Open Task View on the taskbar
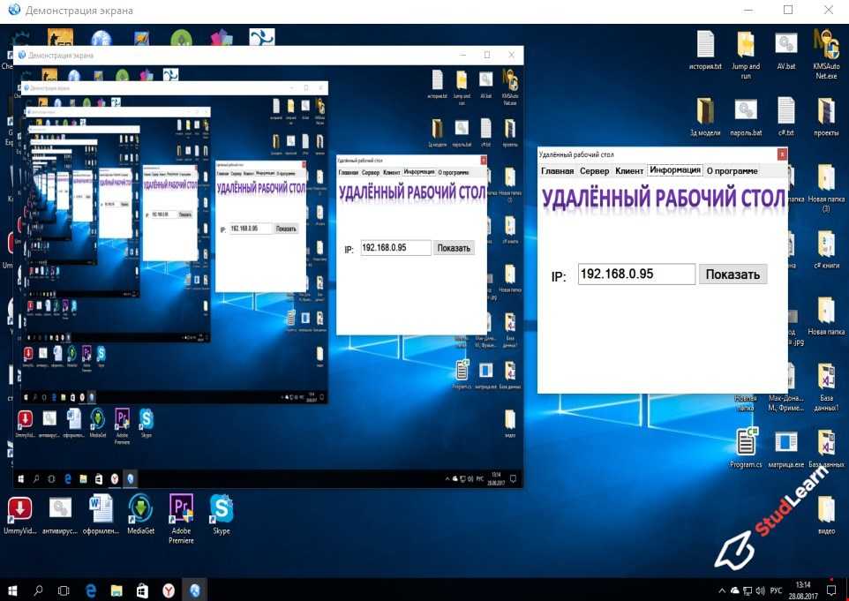 pyautogui.click(x=64, y=590)
